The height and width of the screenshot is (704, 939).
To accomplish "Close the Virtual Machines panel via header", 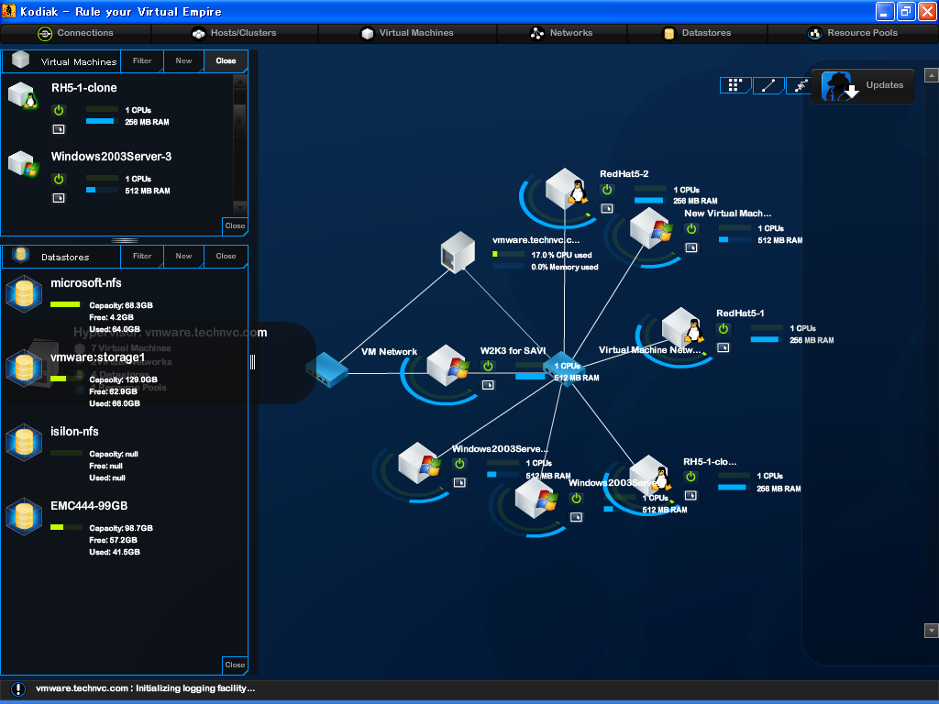I will point(226,61).
